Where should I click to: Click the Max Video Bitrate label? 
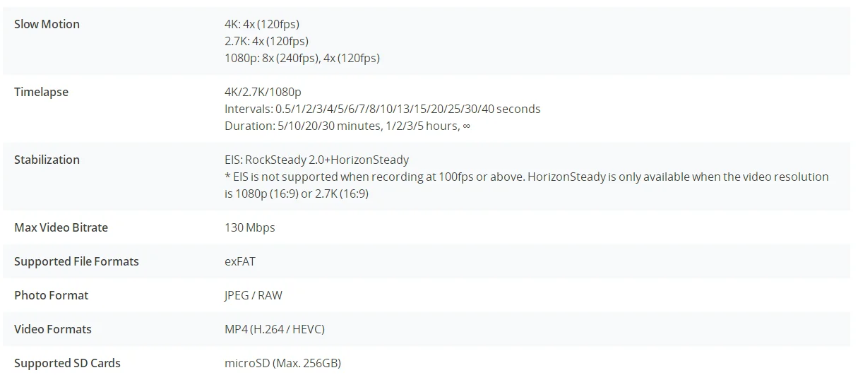61,227
